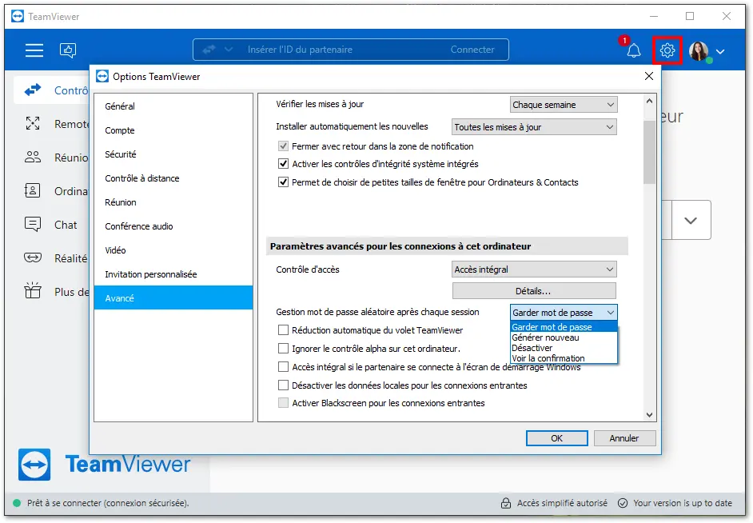
Task: Select the Remote management sidebar icon
Action: [x=33, y=123]
